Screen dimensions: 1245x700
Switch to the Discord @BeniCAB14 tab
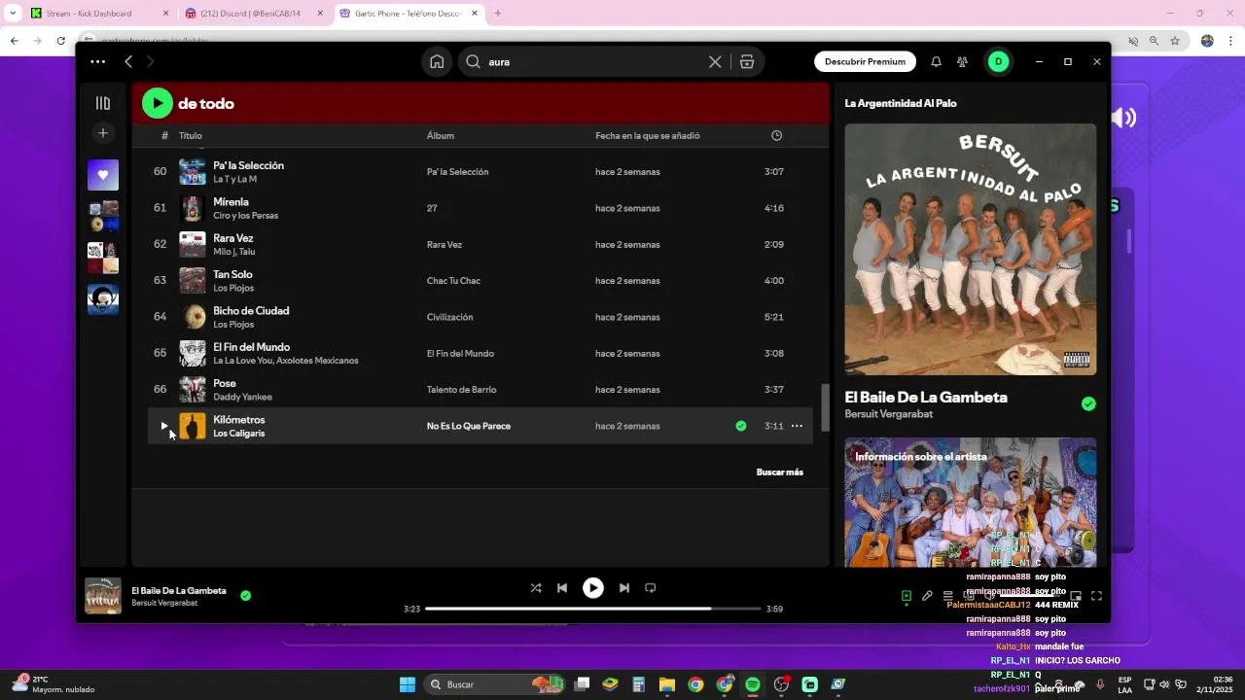pos(253,14)
